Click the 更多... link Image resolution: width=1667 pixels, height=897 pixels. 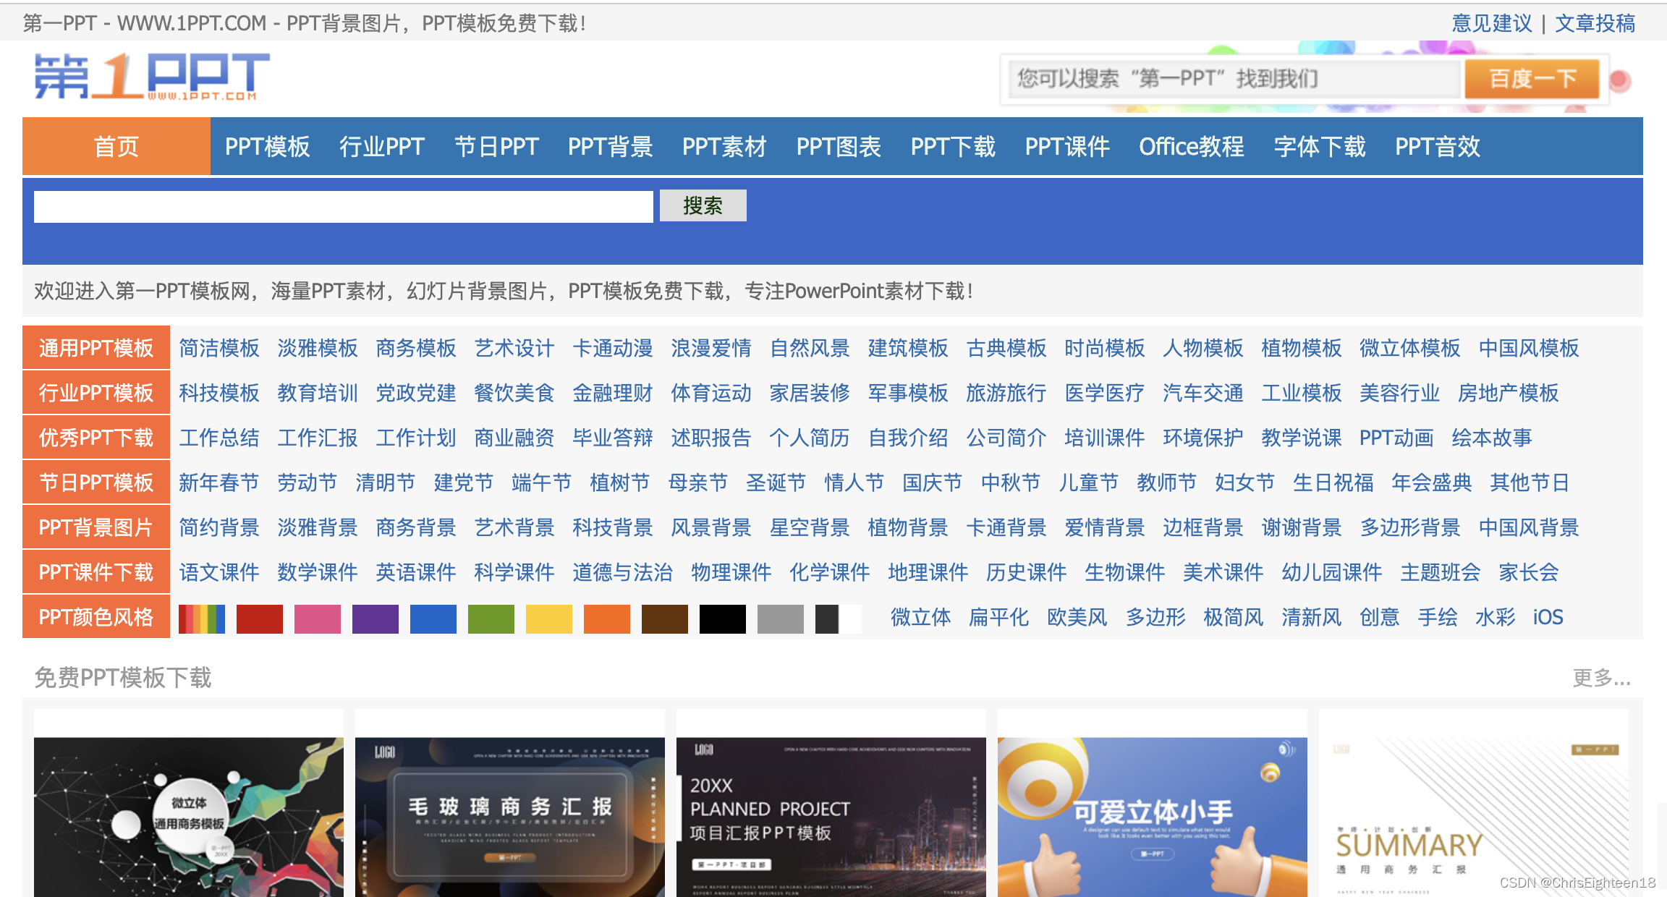pyautogui.click(x=1601, y=678)
